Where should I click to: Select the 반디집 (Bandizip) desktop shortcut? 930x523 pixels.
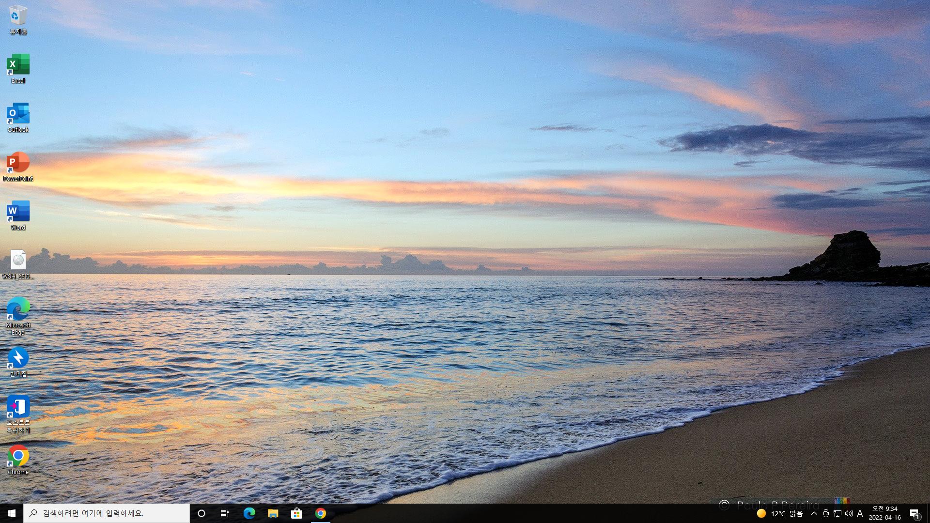[18, 362]
